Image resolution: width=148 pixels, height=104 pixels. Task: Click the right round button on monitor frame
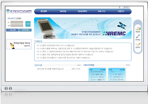(10, 88)
